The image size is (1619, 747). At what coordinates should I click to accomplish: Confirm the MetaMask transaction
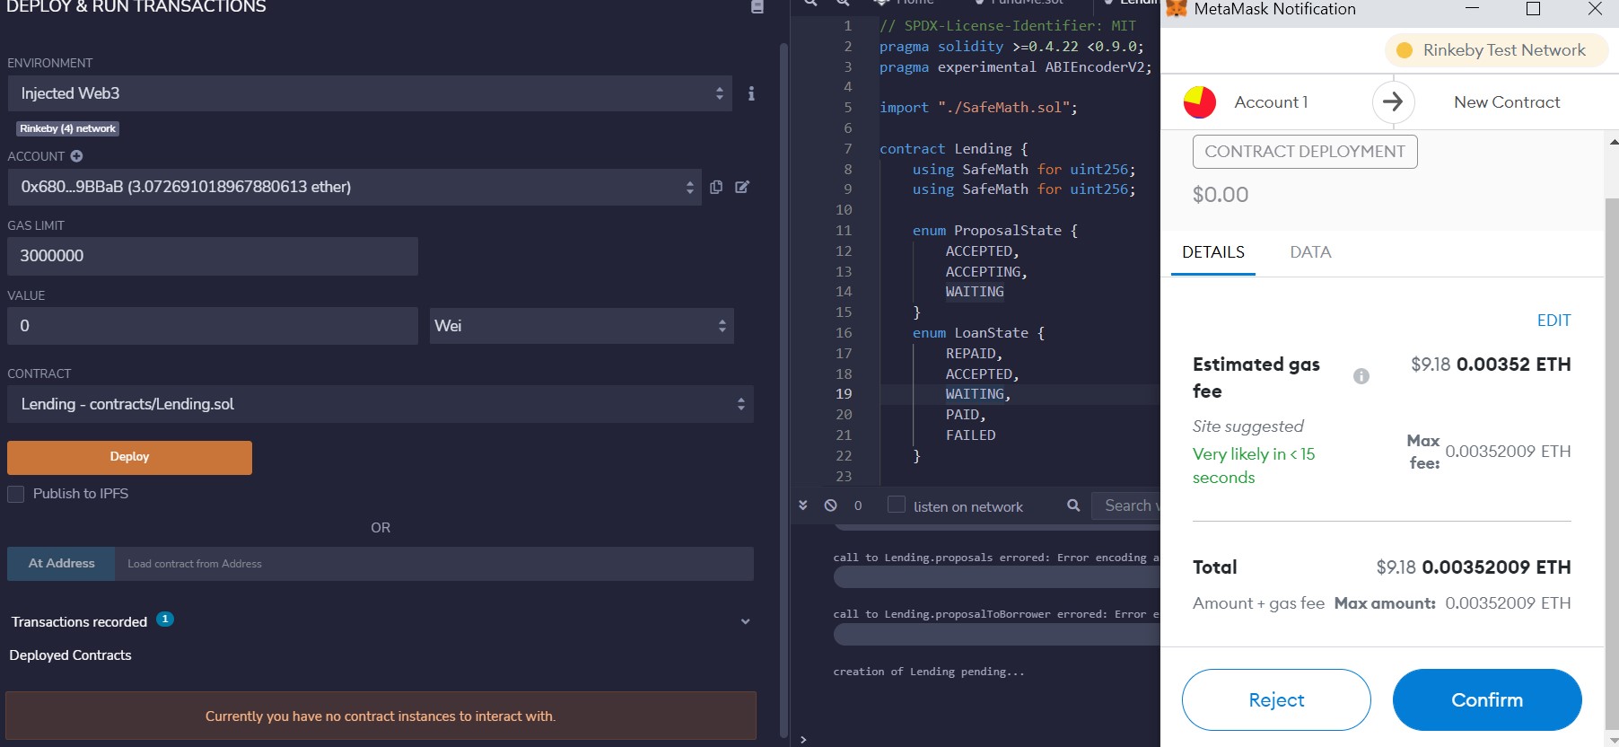pos(1487,699)
